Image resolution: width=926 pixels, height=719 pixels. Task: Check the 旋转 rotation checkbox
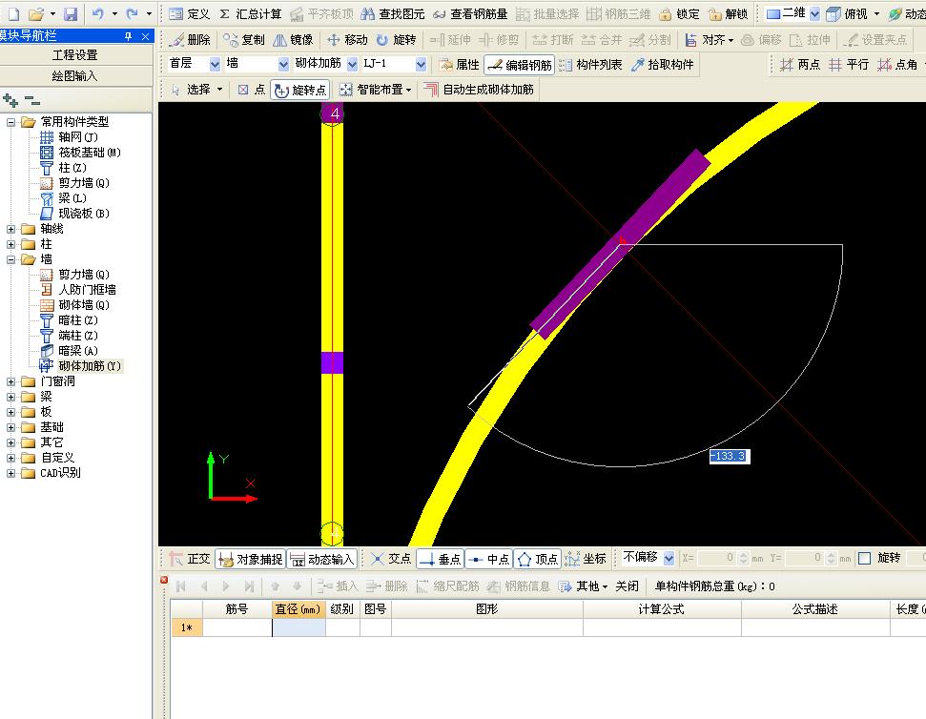tap(865, 558)
